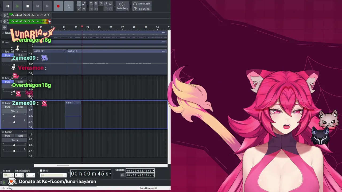
Task: Select the Audio 1.3 clip title
Action: coord(73,51)
